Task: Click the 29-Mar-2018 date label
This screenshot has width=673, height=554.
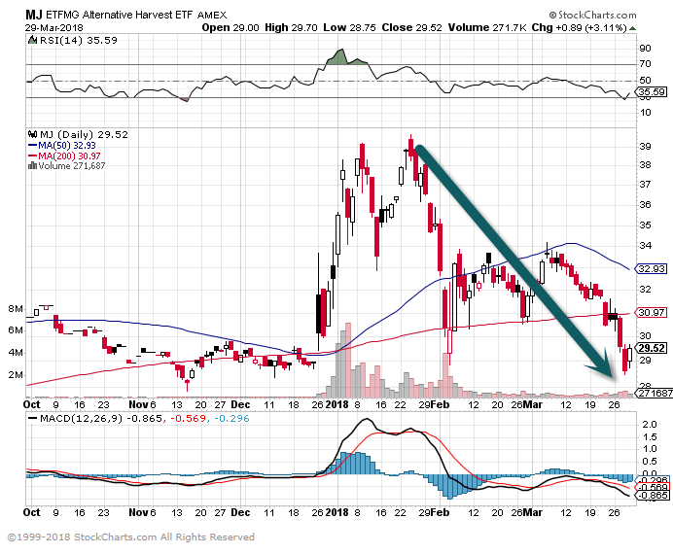Action: [54, 28]
